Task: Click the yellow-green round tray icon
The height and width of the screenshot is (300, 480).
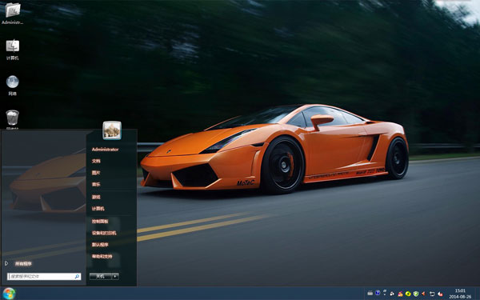Action: click(x=408, y=294)
